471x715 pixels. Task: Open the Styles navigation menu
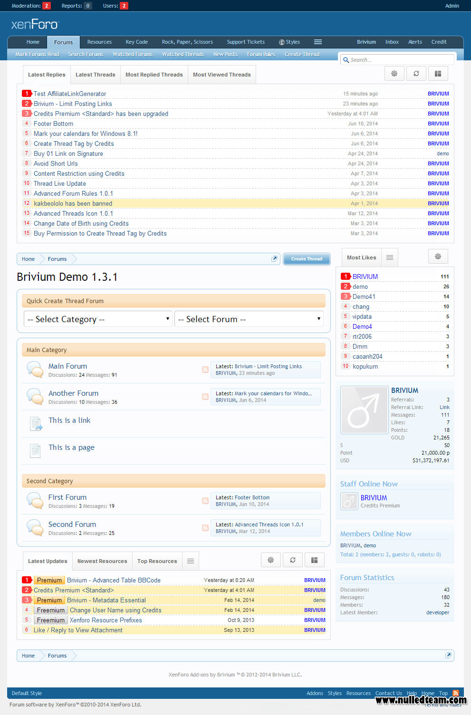pos(289,42)
